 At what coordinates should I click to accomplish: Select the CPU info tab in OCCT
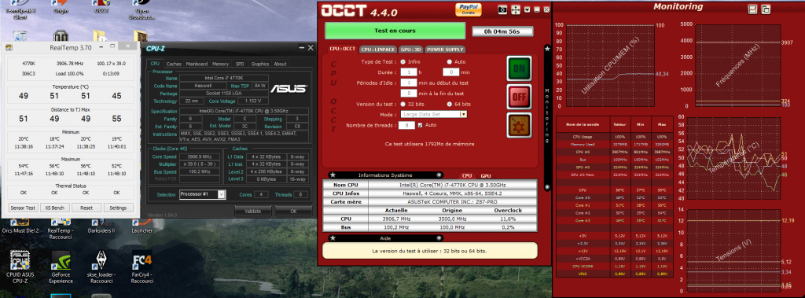point(467,175)
